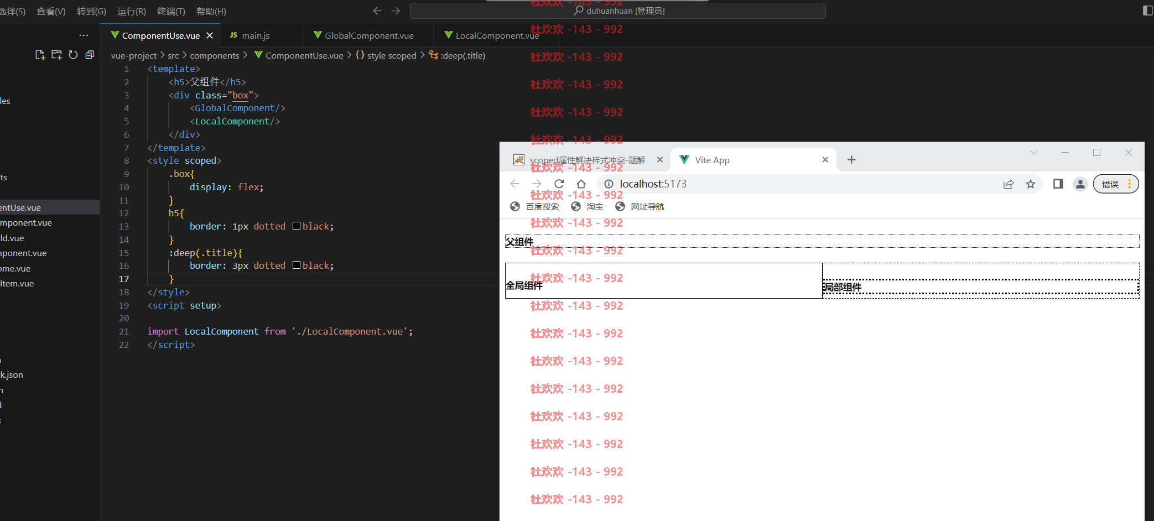Select the highlighted entUse.vue file in explorer
Image resolution: width=1154 pixels, height=521 pixels.
pos(50,207)
